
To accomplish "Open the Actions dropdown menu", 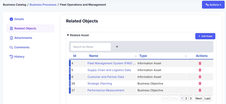I will 213,5.
